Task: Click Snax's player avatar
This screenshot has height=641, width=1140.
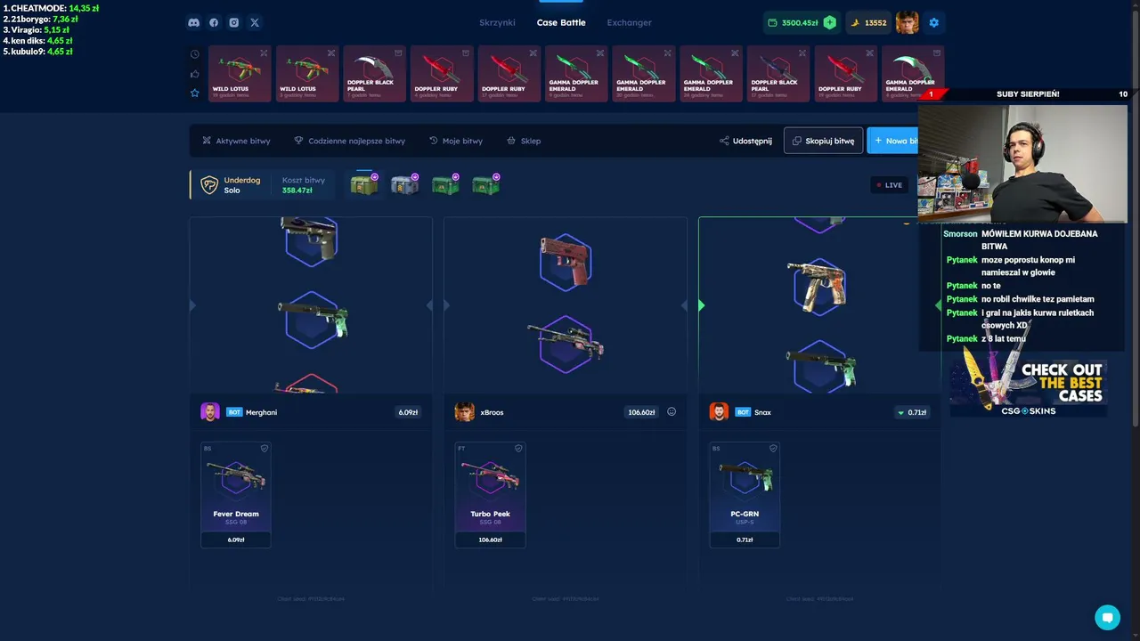Action: pyautogui.click(x=719, y=412)
